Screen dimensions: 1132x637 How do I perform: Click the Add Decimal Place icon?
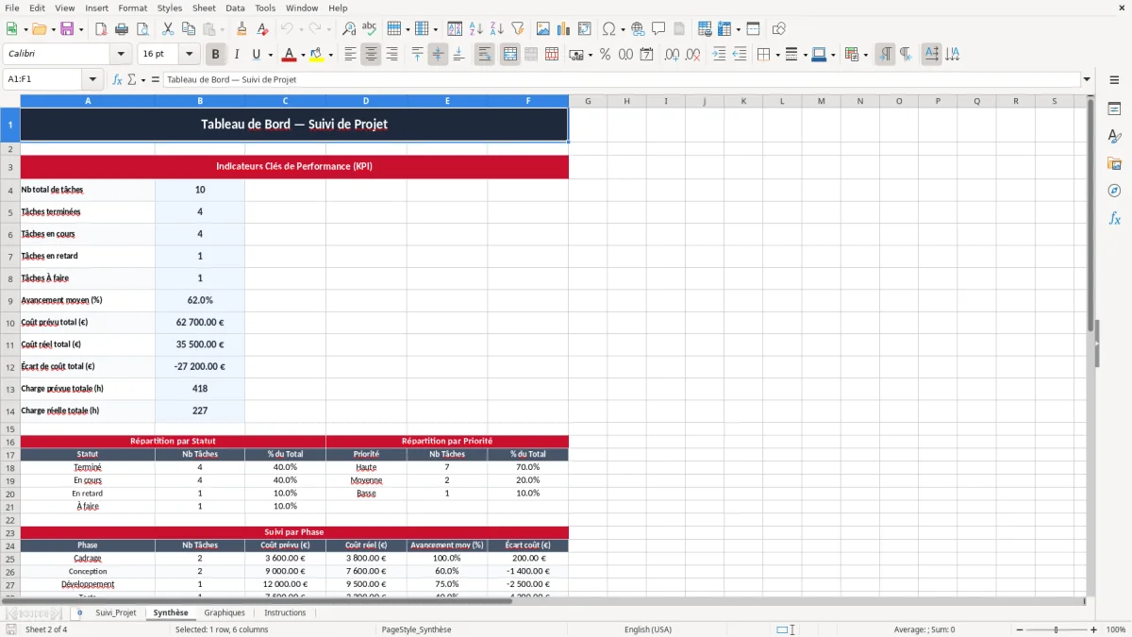point(673,55)
